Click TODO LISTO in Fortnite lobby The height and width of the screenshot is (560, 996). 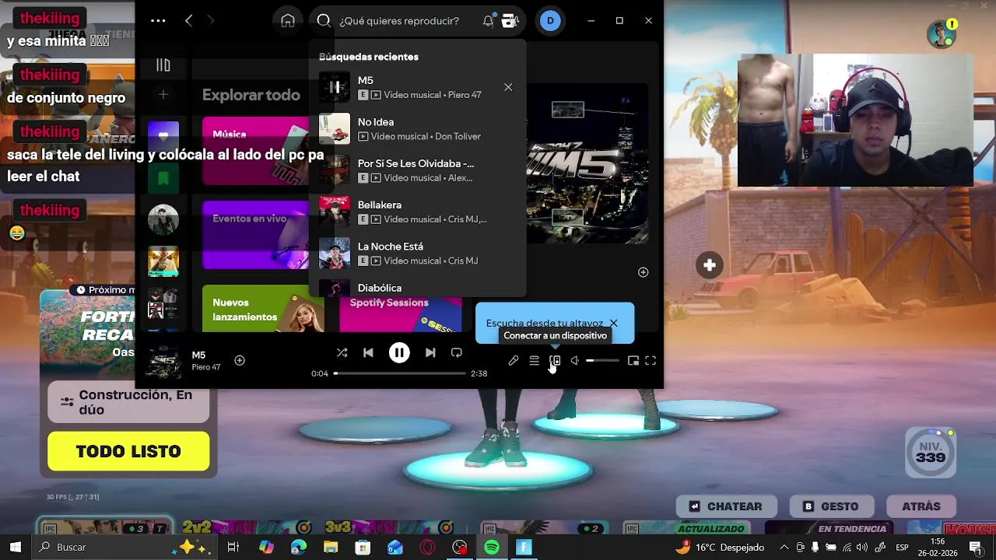(128, 451)
